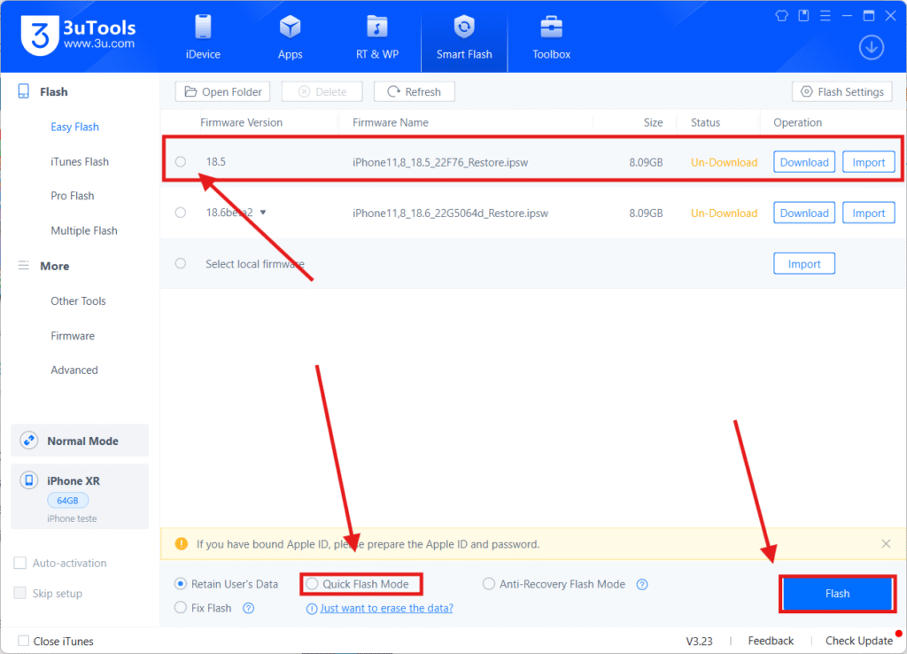This screenshot has width=907, height=654.
Task: Click the blue Flash button
Action: (837, 593)
